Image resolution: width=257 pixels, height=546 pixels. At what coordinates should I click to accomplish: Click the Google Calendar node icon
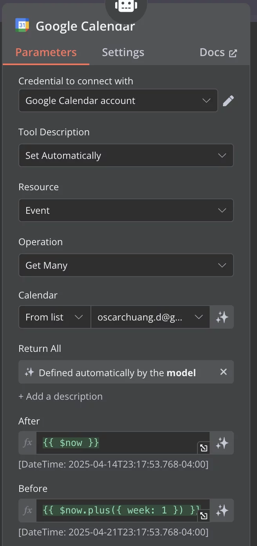pyautogui.click(x=22, y=25)
